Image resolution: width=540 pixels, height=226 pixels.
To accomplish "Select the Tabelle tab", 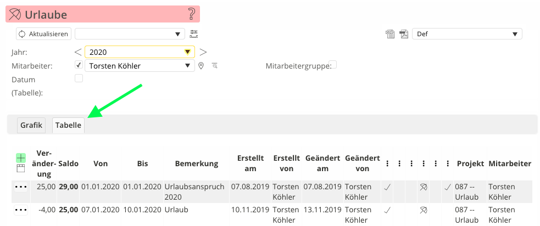I will 68,125.
